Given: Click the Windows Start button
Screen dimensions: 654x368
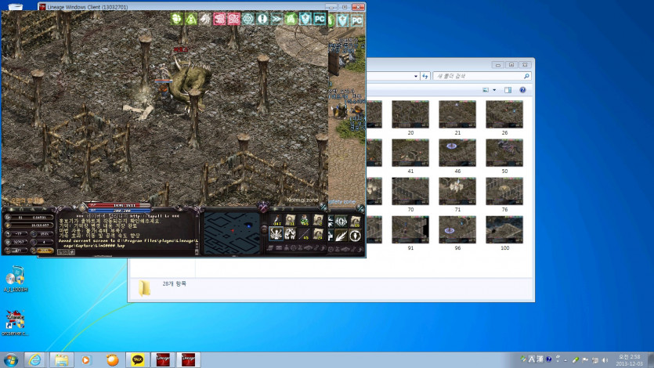Looking at the screenshot, I should (11, 359).
